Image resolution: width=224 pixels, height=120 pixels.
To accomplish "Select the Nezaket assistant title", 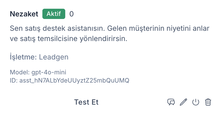I will tap(24, 14).
